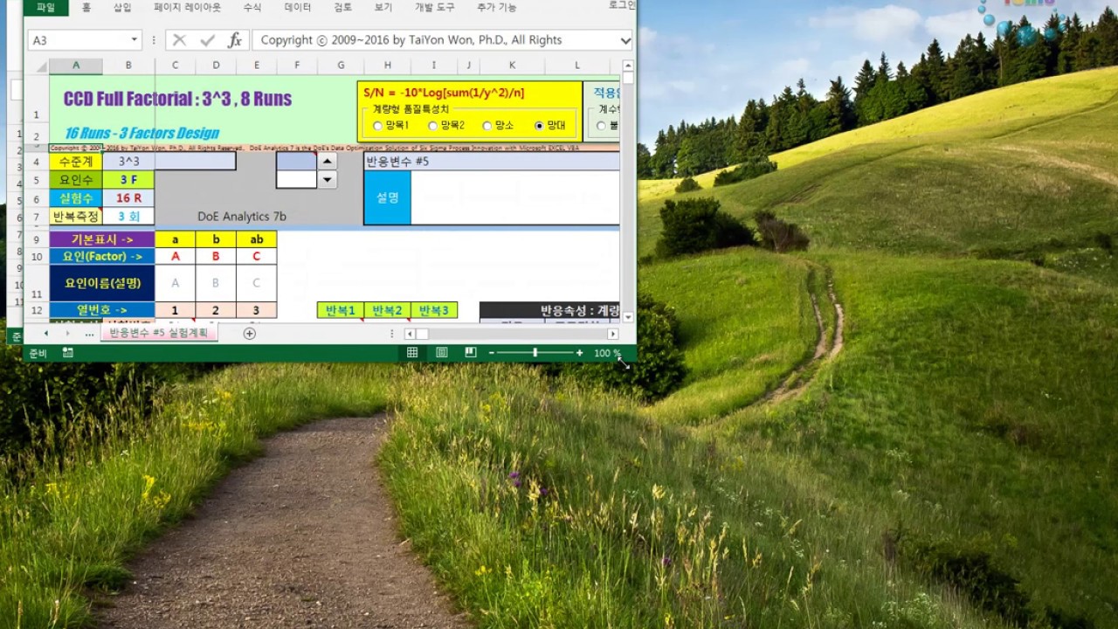
Task: Switch to Normal view in status bar
Action: coord(412,353)
